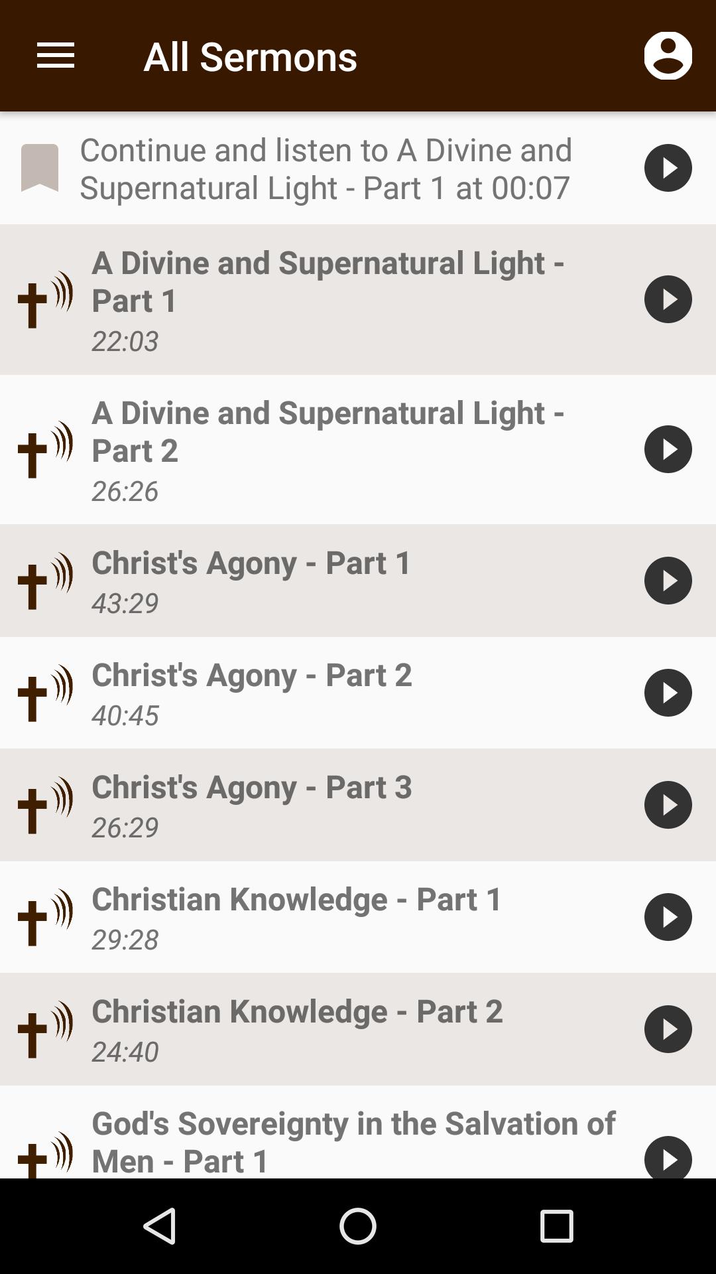
Task: Play Christ's Agony Part 1
Action: point(668,581)
